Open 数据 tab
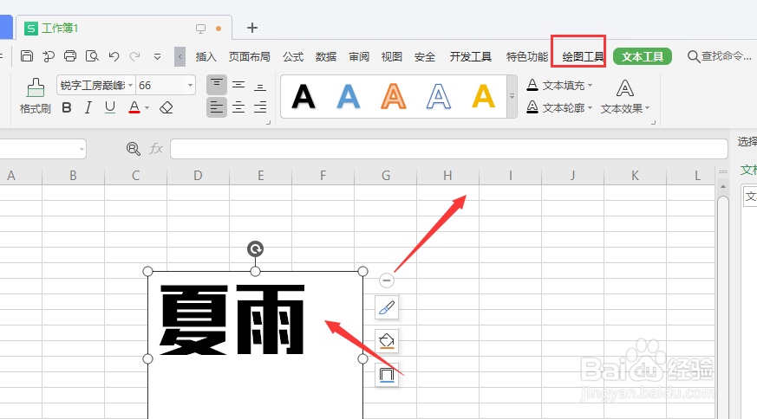 [x=326, y=57]
